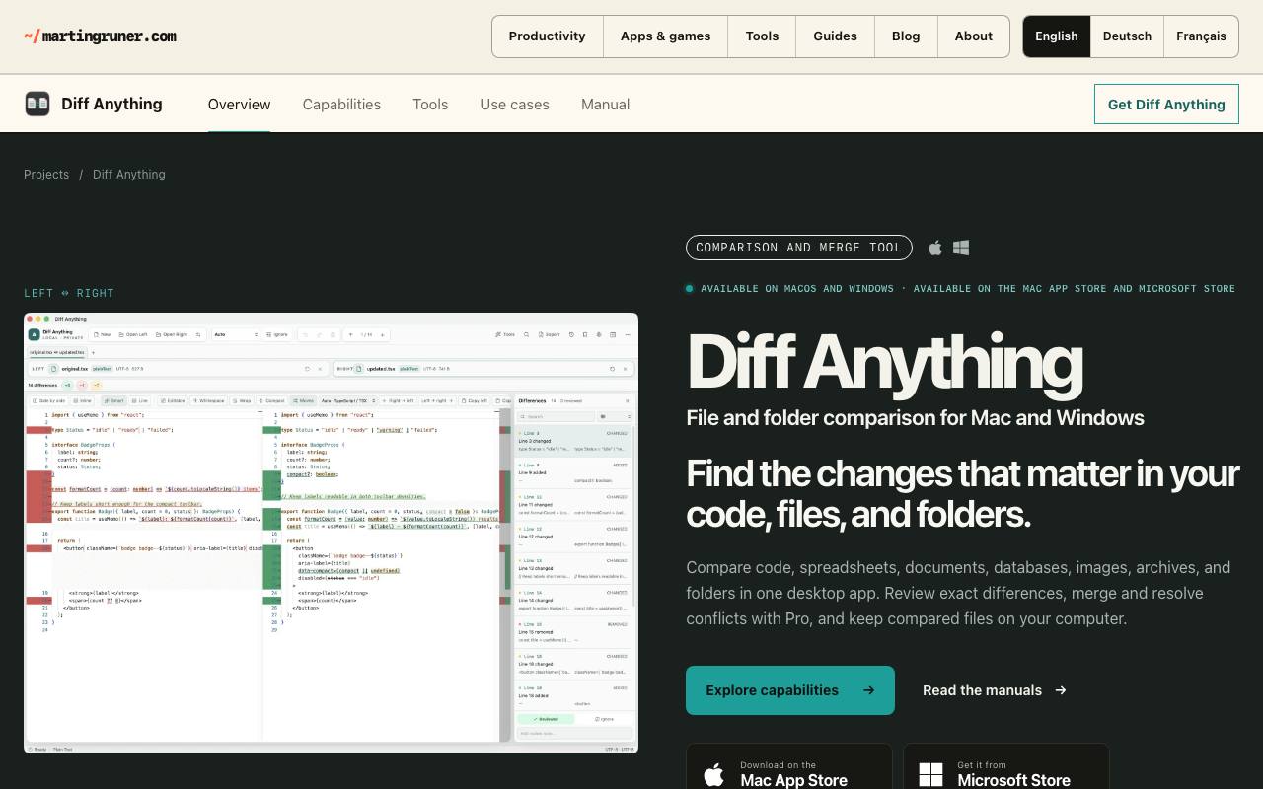Open the Use cases tab
The width and height of the screenshot is (1263, 789).
click(x=514, y=104)
